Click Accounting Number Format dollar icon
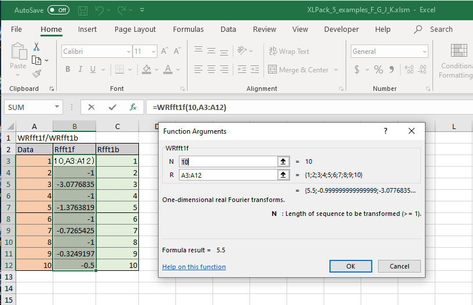This screenshot has height=305, width=473. (357, 69)
